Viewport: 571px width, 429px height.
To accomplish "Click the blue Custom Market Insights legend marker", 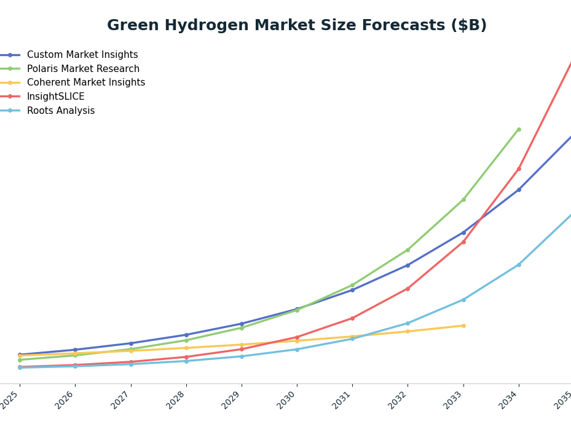I will [10, 55].
